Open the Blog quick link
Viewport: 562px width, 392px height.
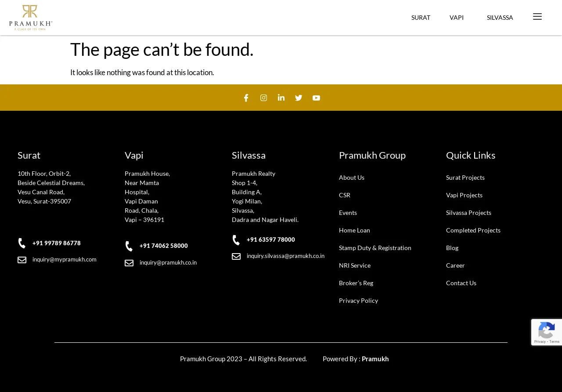click(x=452, y=248)
